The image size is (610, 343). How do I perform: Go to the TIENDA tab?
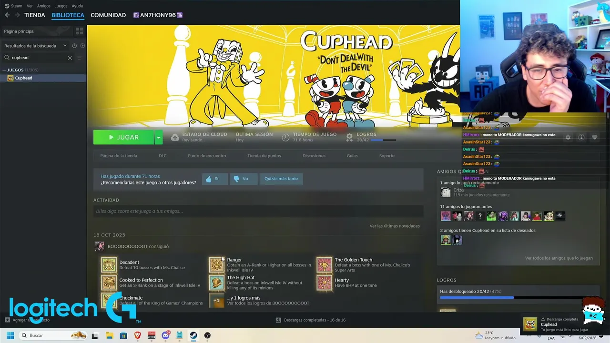tap(35, 15)
